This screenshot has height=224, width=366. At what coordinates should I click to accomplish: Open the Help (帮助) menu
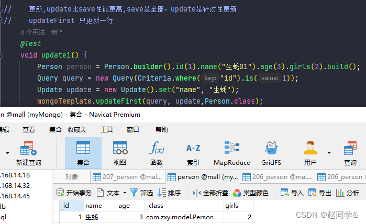tap(161, 129)
